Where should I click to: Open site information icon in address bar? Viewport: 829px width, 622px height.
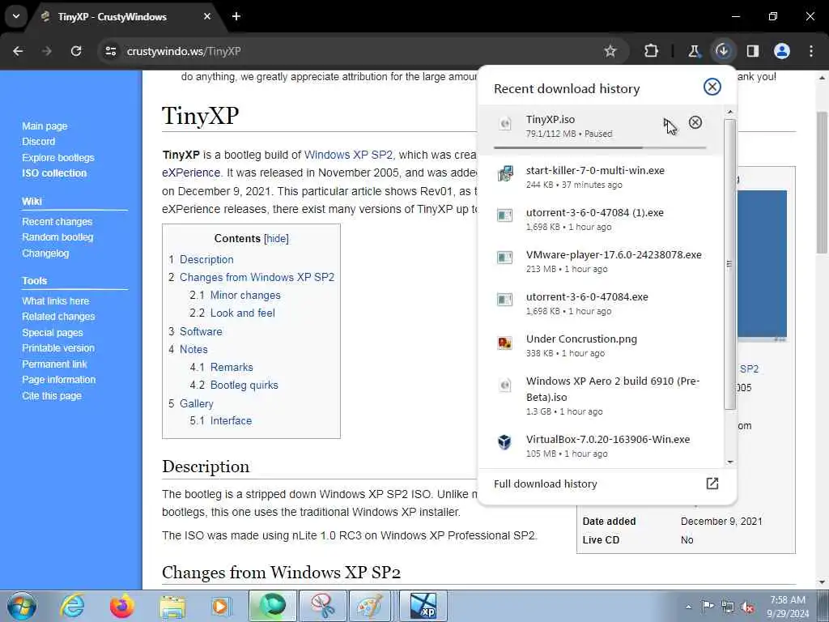click(x=110, y=51)
